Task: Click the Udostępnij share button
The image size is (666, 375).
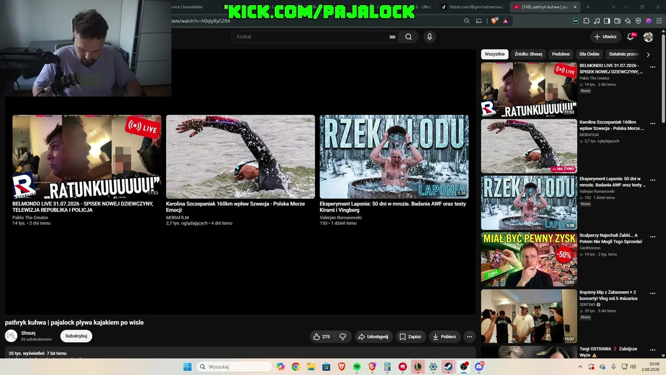Action: 373,336
